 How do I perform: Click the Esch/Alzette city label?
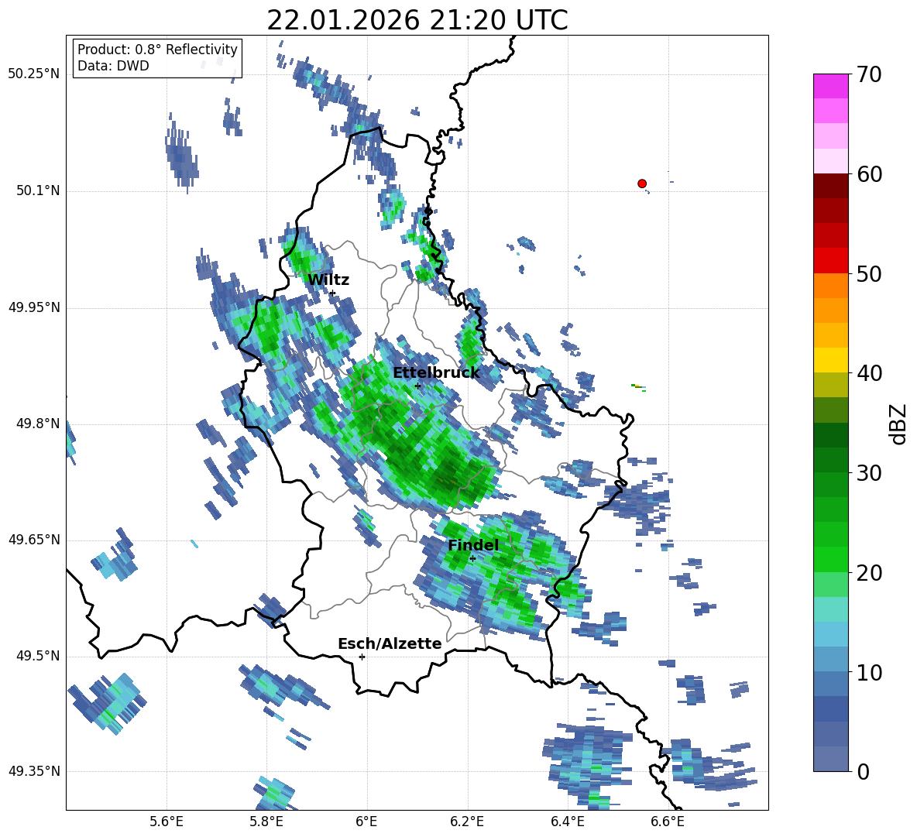390,643
